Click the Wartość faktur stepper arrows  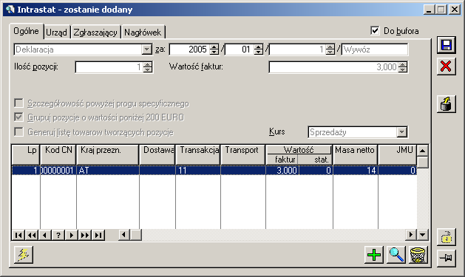click(402, 67)
